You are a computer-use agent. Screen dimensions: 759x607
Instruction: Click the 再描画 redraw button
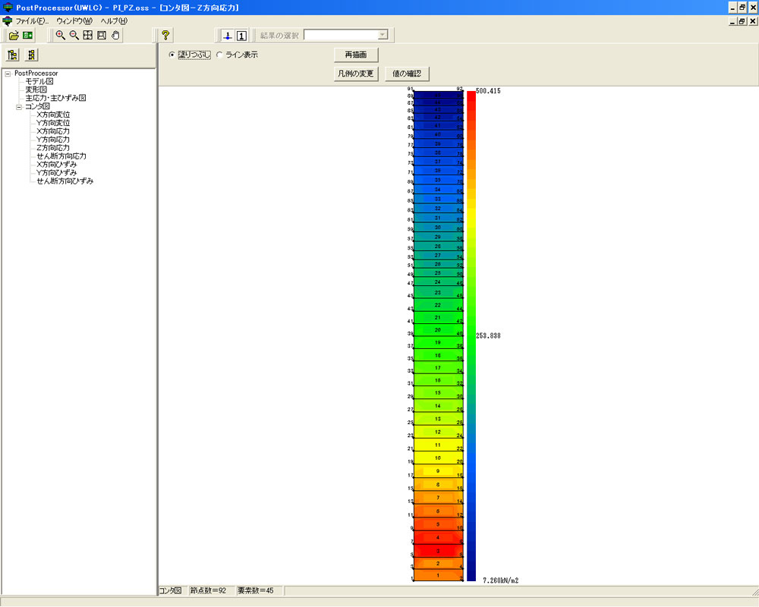coord(356,55)
